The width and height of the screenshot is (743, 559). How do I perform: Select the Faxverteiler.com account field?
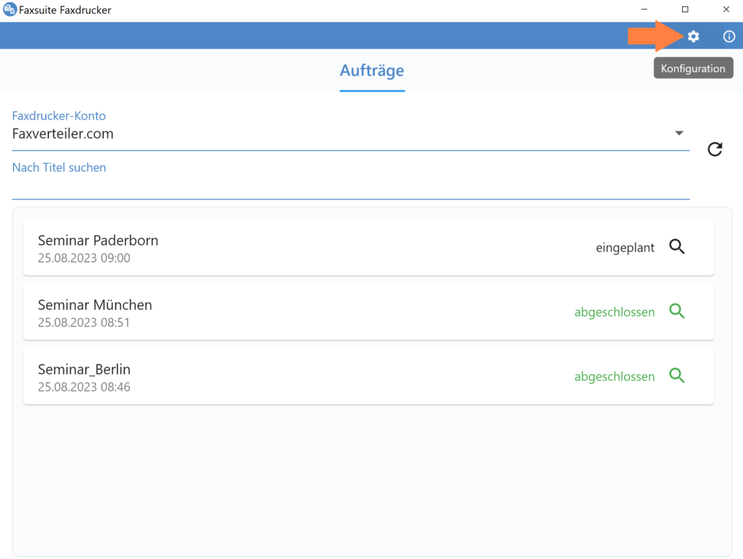350,134
